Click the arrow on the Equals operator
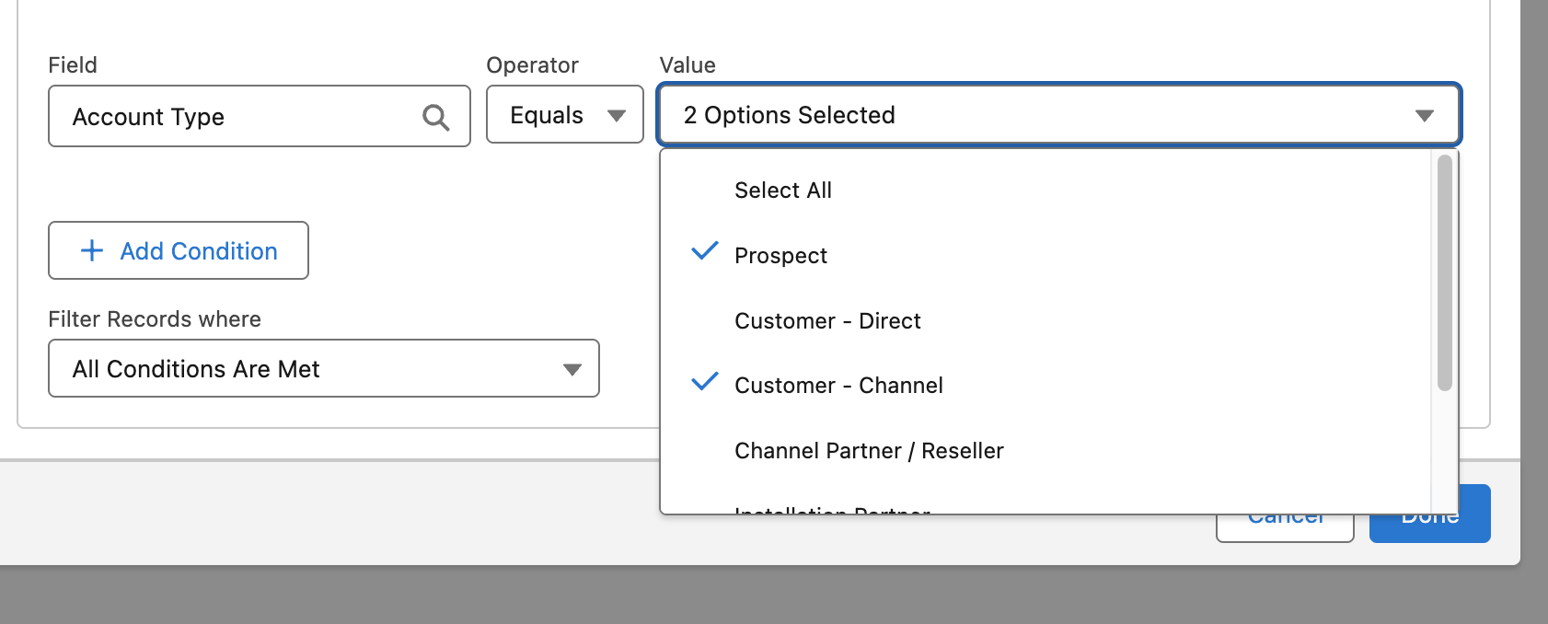This screenshot has height=624, width=1548. pos(617,116)
